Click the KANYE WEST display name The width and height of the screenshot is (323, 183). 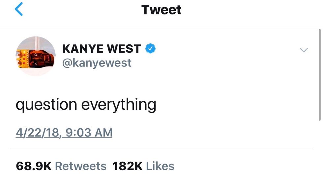coord(102,49)
